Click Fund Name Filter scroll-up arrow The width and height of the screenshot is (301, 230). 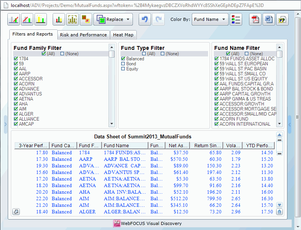[280, 47]
